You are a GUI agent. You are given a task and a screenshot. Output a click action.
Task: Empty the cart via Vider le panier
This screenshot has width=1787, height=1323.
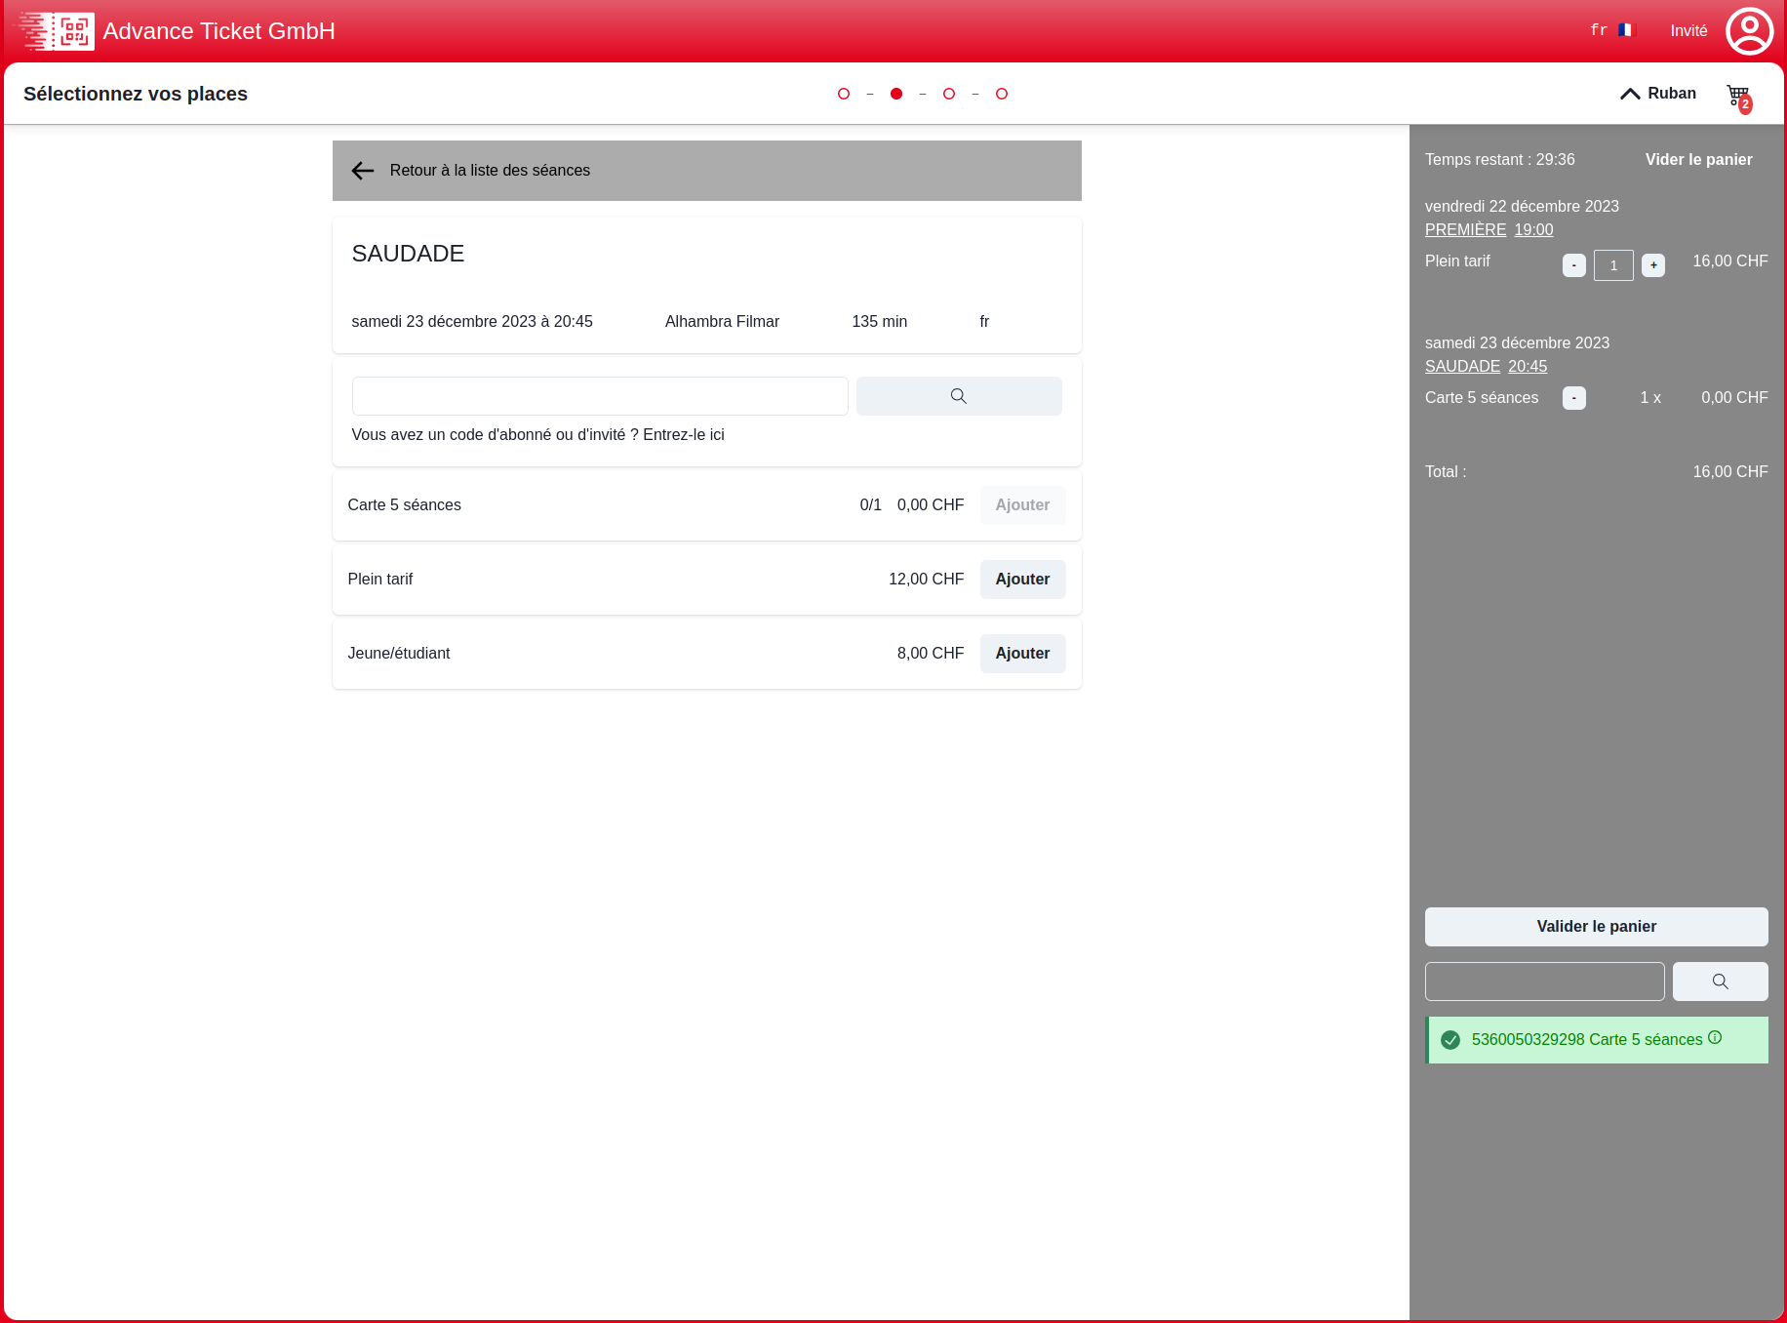tap(1698, 160)
